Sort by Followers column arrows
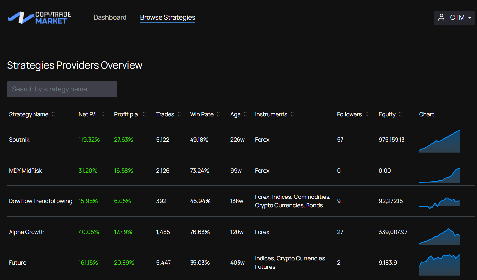 coord(367,114)
